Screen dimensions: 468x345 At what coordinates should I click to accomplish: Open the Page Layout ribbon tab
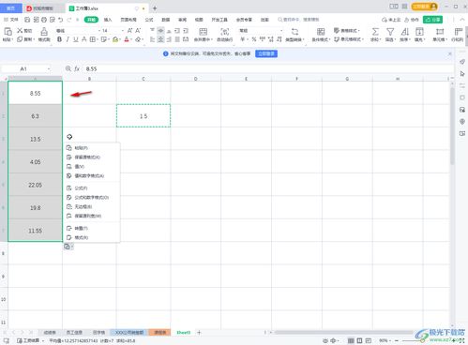tap(128, 20)
